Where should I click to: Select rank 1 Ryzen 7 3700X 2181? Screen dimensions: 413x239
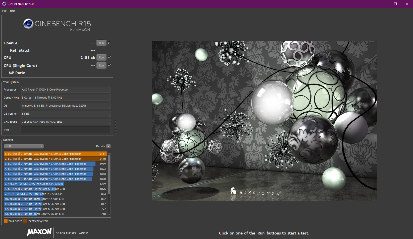pyautogui.click(x=55, y=154)
